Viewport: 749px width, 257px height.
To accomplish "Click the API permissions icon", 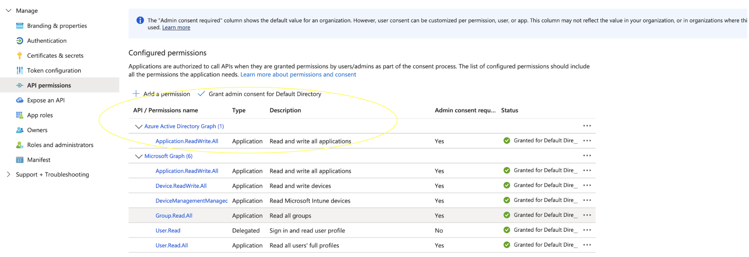I will (x=20, y=85).
